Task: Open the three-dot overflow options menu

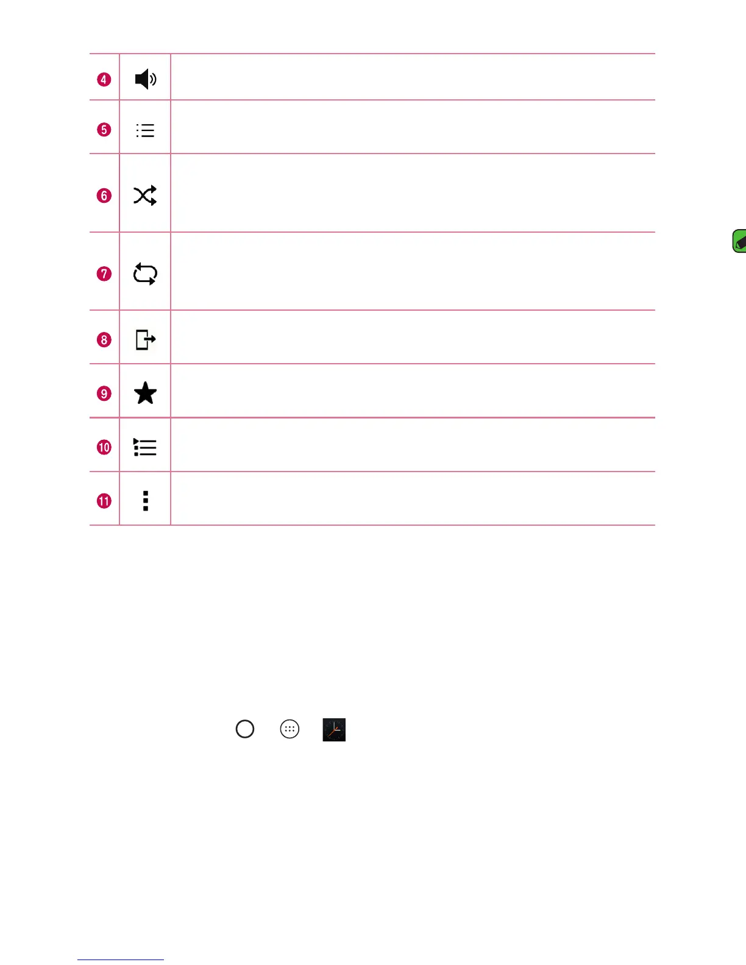Action: tap(145, 501)
